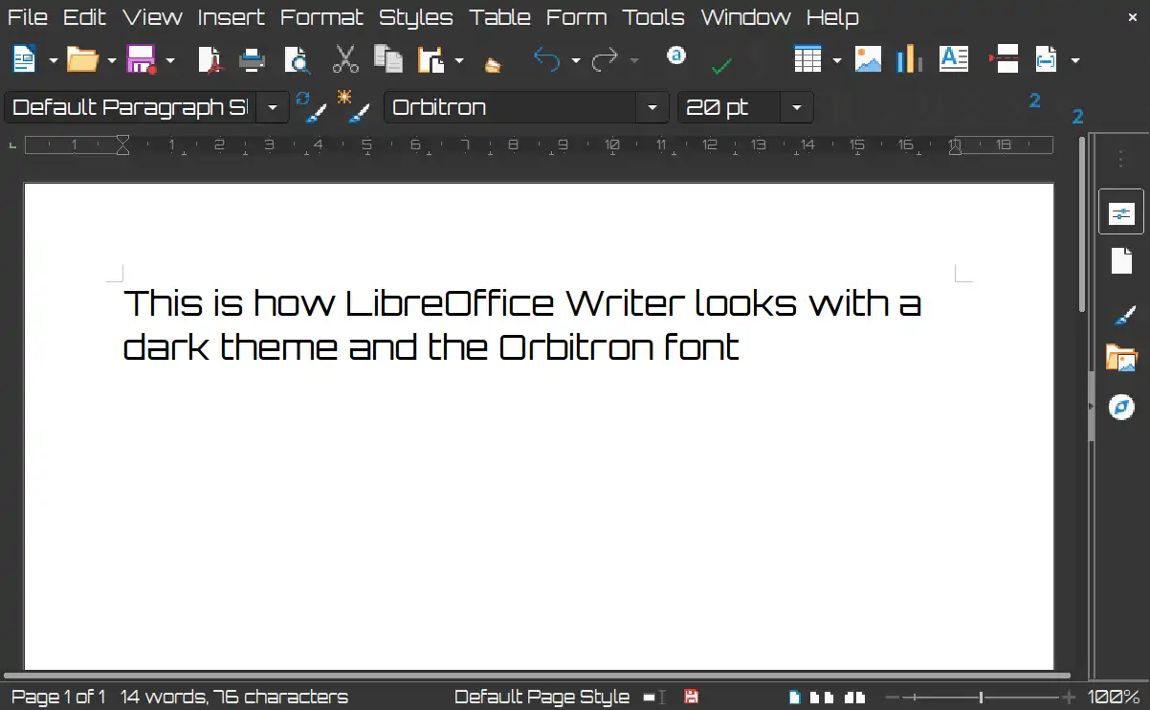The image size is (1150, 710).
Task: Expand the New document dropdown arrow
Action: (x=54, y=61)
